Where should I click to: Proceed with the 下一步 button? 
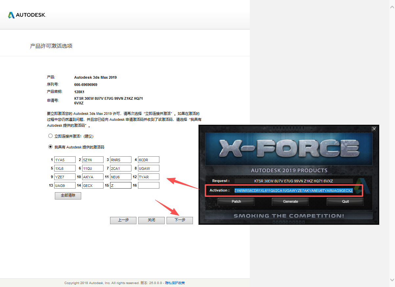pyautogui.click(x=180, y=220)
